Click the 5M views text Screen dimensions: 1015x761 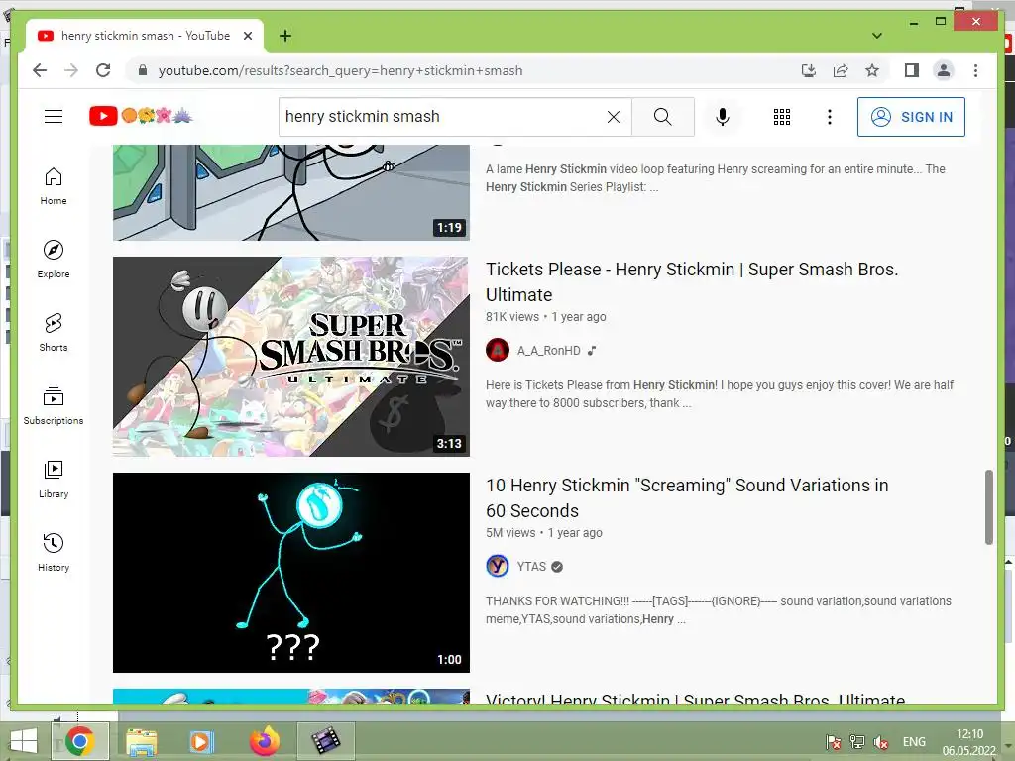[510, 532]
